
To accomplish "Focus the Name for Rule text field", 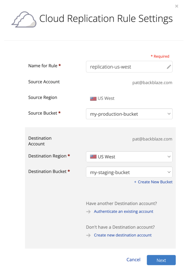I will click(129, 67).
